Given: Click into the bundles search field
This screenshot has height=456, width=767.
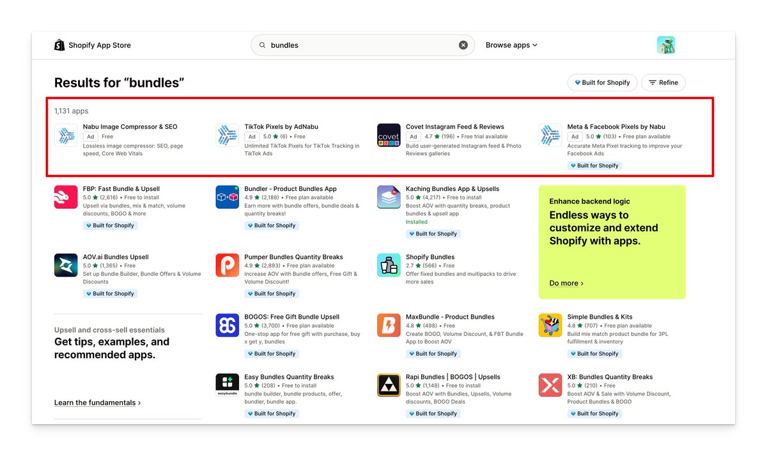Looking at the screenshot, I should [x=362, y=45].
